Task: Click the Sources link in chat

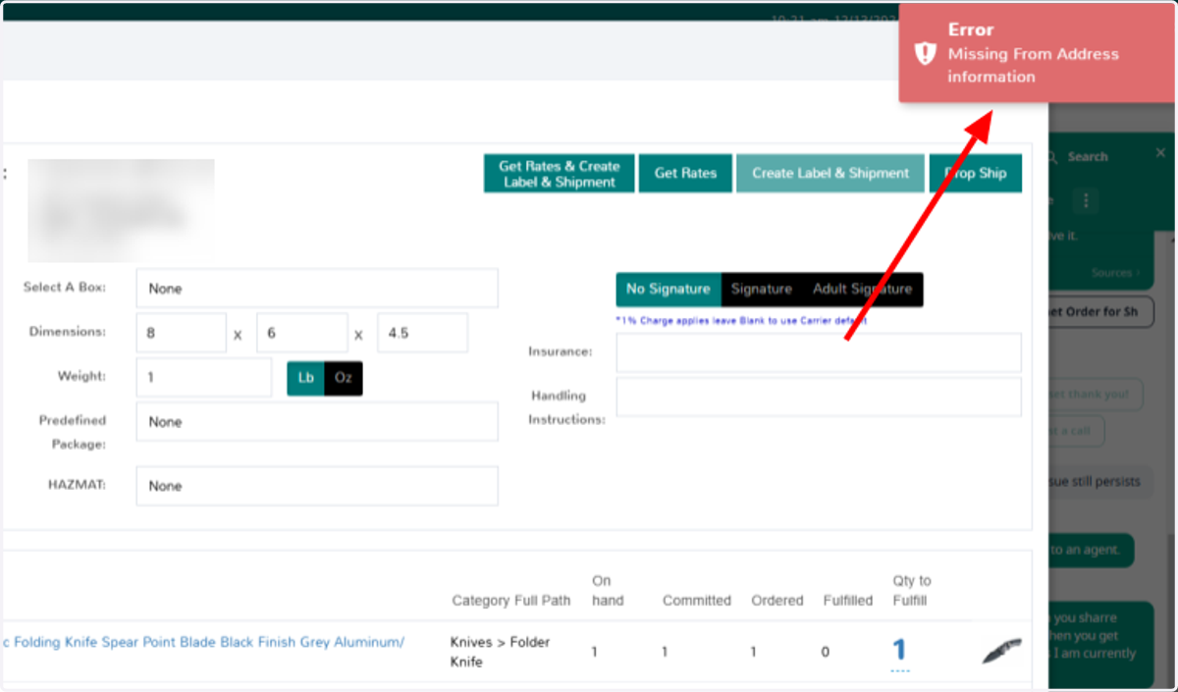Action: [x=1116, y=273]
